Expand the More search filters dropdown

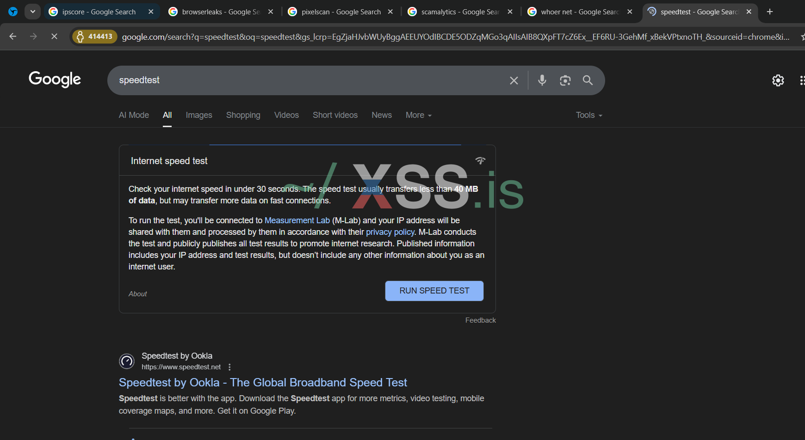tap(419, 115)
